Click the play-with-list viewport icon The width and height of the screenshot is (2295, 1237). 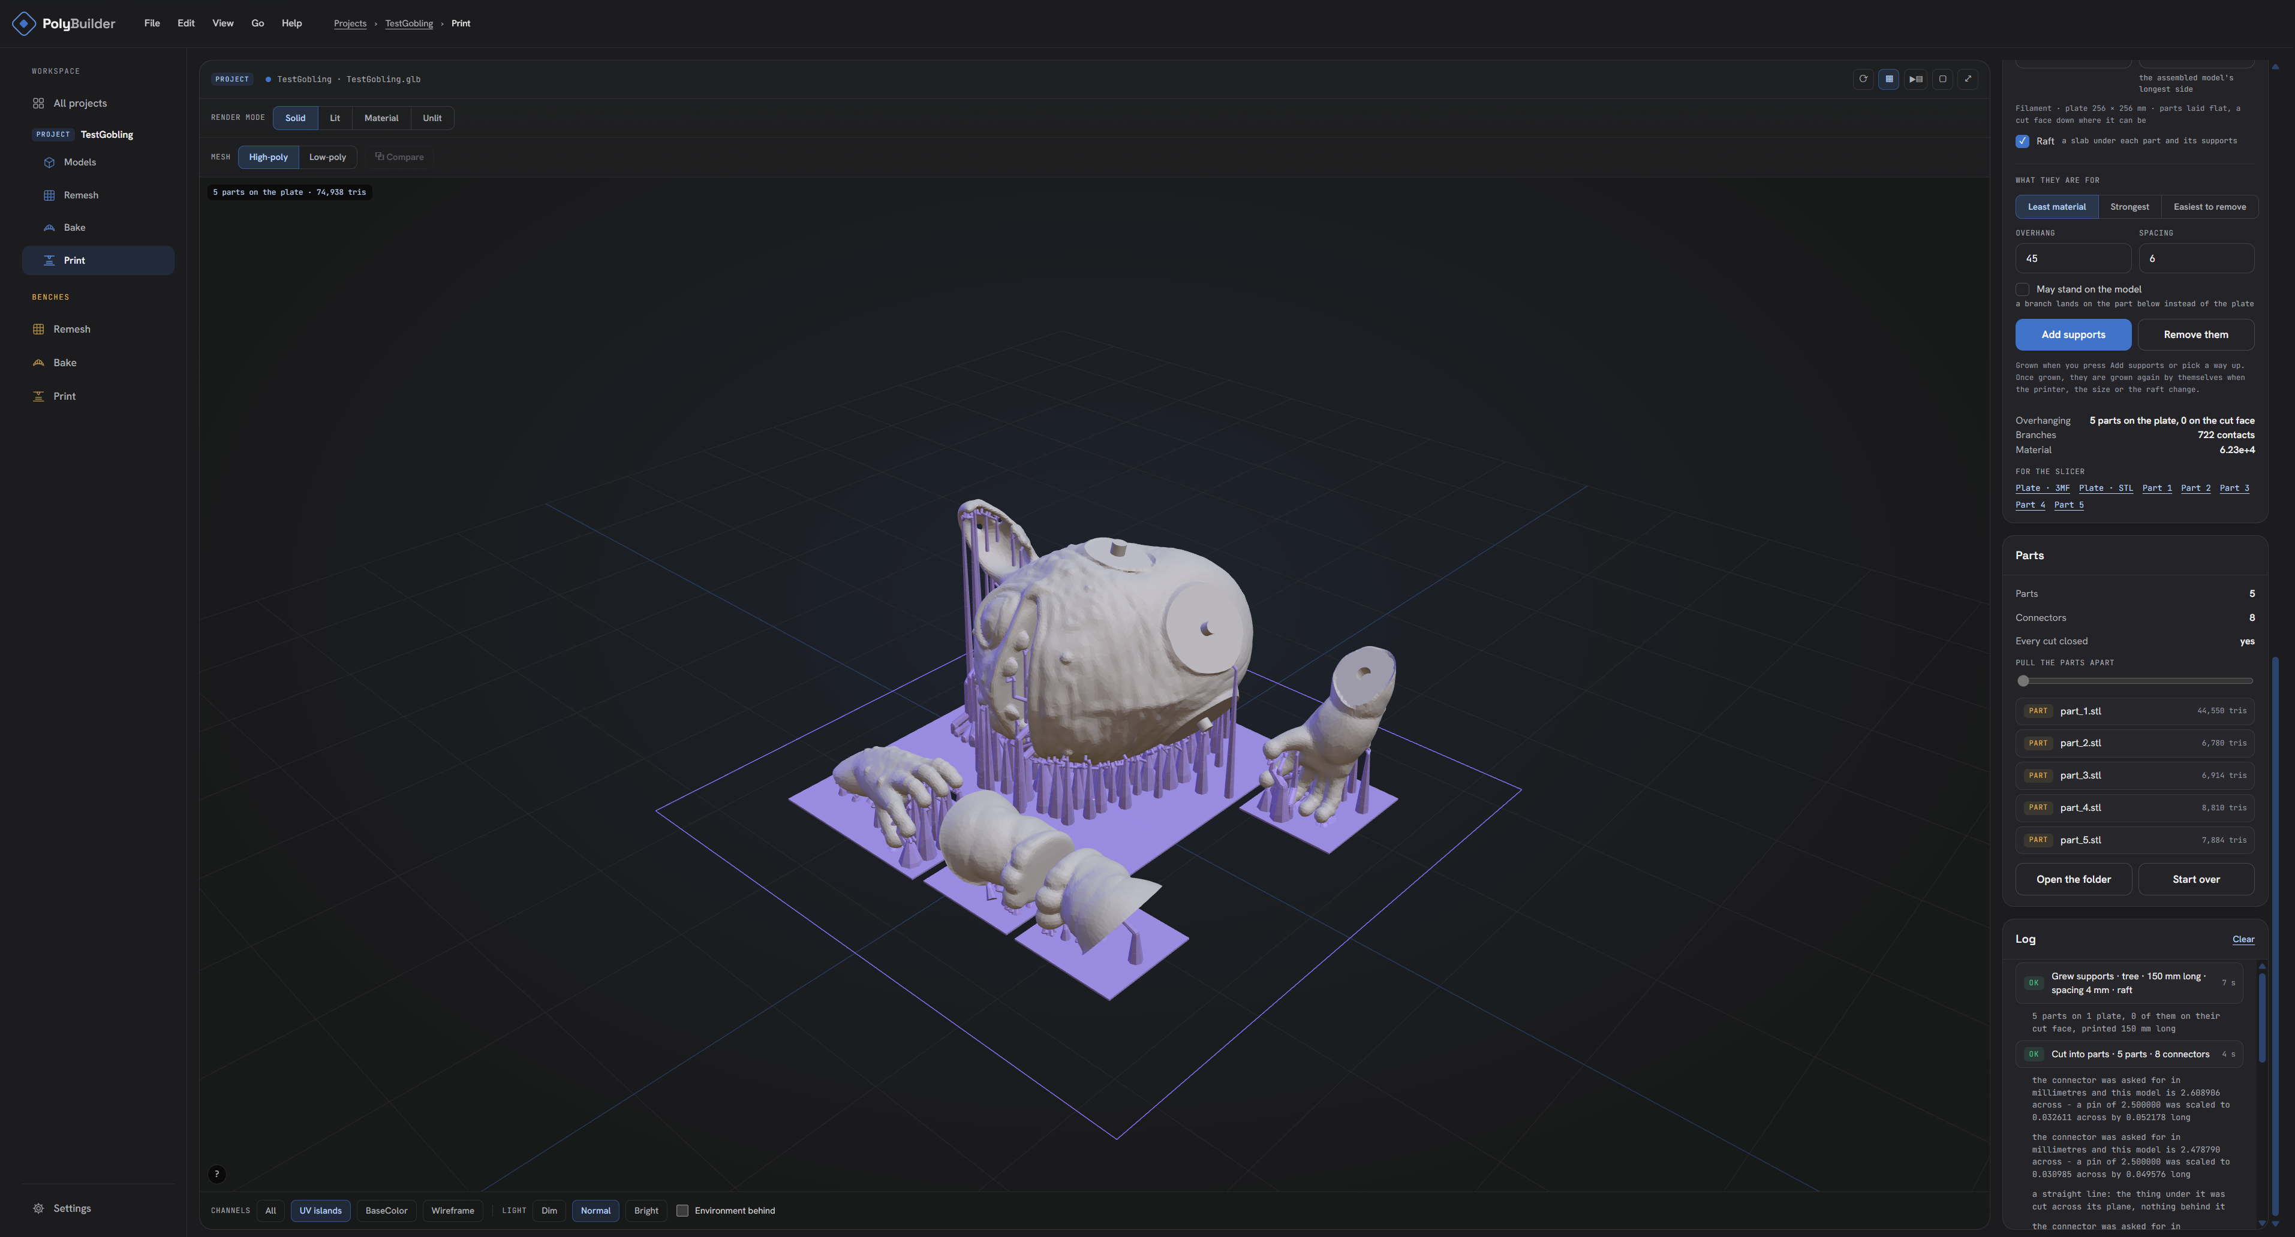coord(1915,79)
